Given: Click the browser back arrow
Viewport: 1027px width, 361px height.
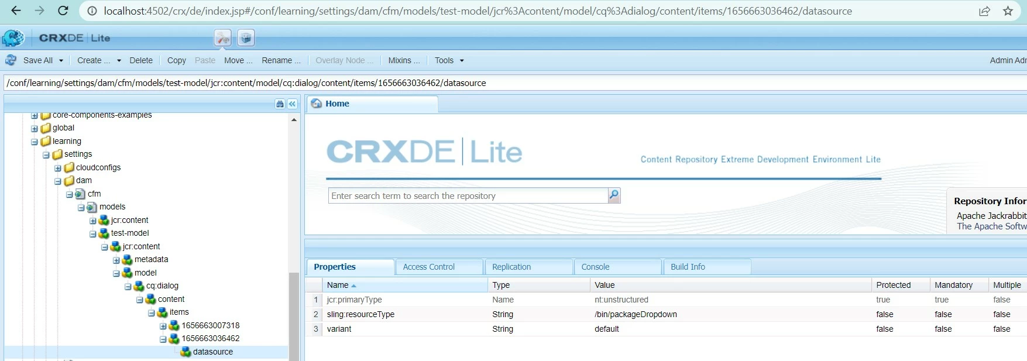Looking at the screenshot, I should click(16, 11).
